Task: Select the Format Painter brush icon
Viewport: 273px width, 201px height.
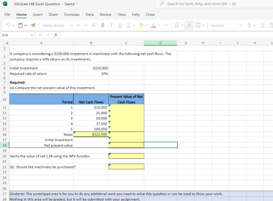Action: pos(33,25)
